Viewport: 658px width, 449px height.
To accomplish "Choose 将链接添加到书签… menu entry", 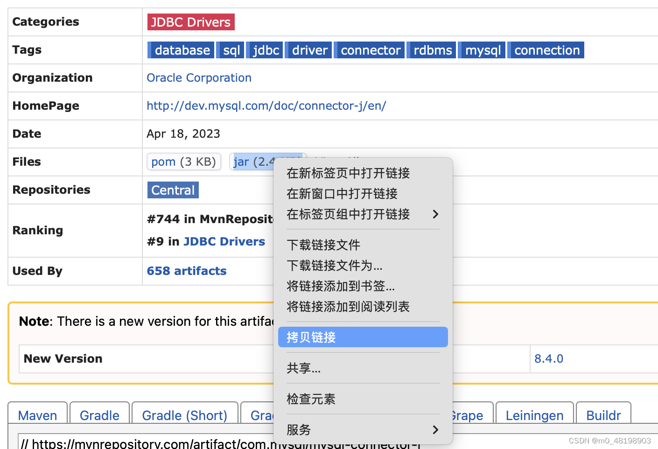I will (363, 286).
